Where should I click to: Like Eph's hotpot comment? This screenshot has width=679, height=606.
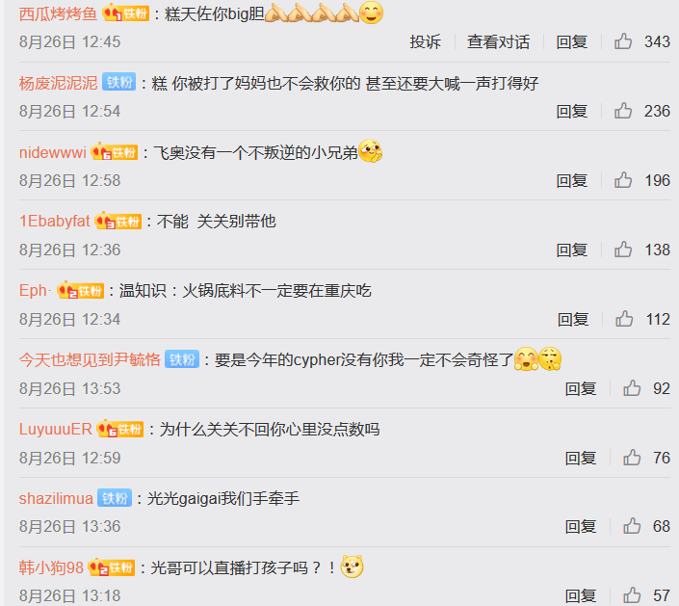coord(624,319)
